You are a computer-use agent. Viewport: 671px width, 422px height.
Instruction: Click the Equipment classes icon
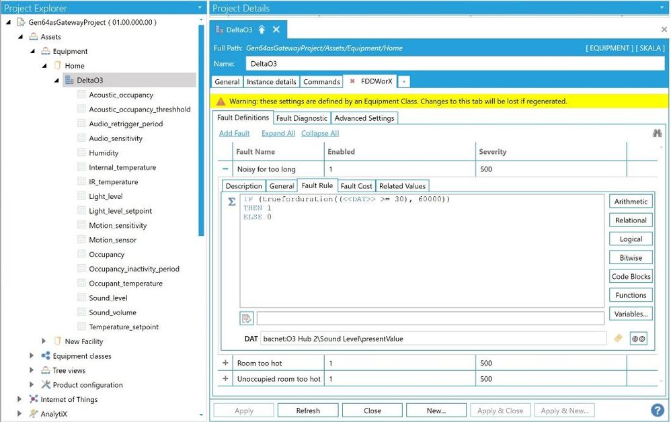[45, 355]
